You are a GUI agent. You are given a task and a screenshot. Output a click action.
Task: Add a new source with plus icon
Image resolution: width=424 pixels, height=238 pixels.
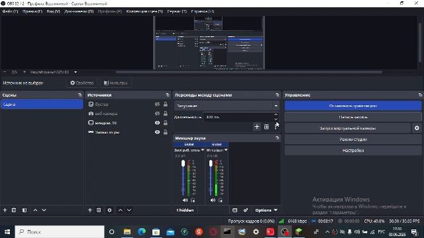(90, 210)
